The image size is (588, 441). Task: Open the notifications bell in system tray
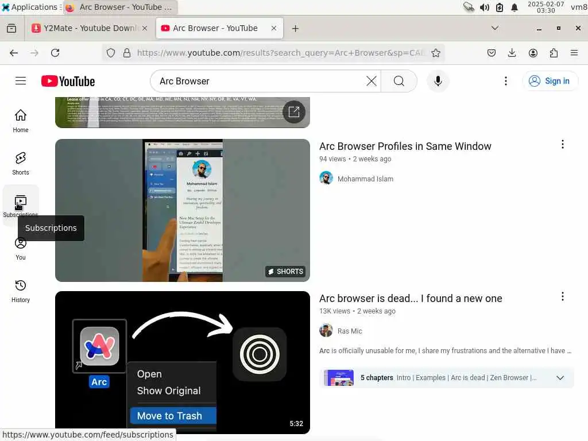(514, 7)
